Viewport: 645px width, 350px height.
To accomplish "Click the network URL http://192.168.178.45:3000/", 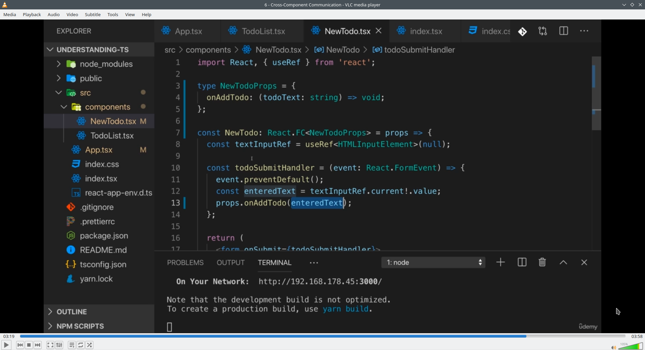I will tap(320, 281).
